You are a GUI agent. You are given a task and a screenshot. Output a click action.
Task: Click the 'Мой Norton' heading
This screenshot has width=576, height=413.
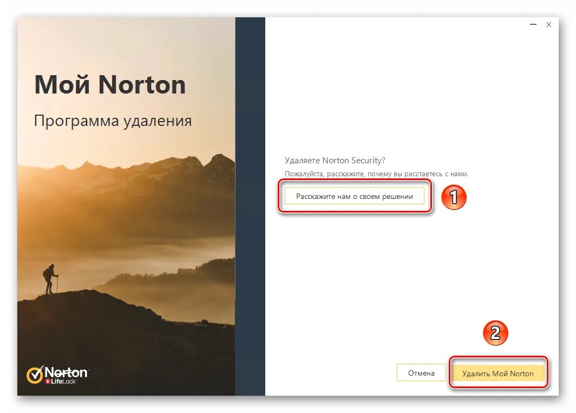[x=110, y=85]
